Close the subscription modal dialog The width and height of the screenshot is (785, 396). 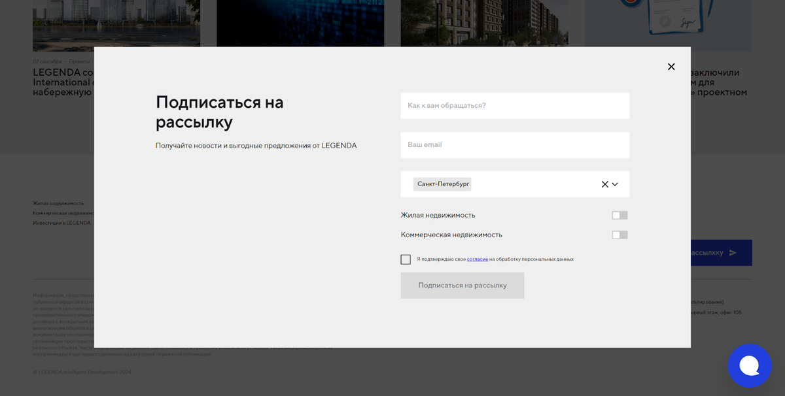point(671,67)
